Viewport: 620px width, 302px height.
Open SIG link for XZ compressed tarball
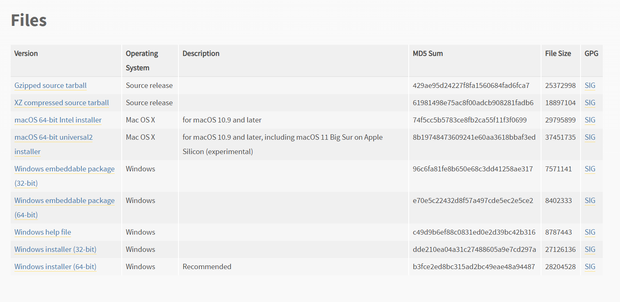pos(590,103)
